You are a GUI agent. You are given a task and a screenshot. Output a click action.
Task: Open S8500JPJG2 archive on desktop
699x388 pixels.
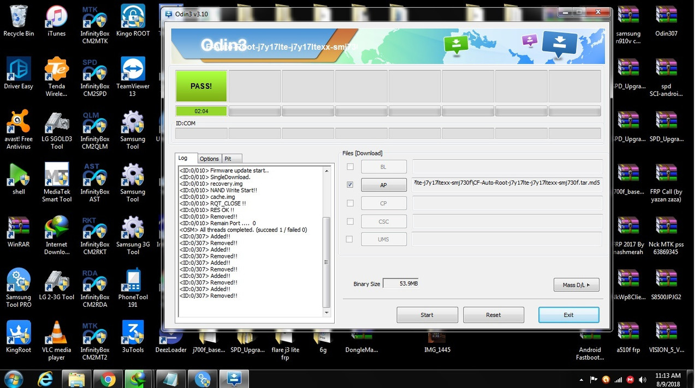[666, 285]
